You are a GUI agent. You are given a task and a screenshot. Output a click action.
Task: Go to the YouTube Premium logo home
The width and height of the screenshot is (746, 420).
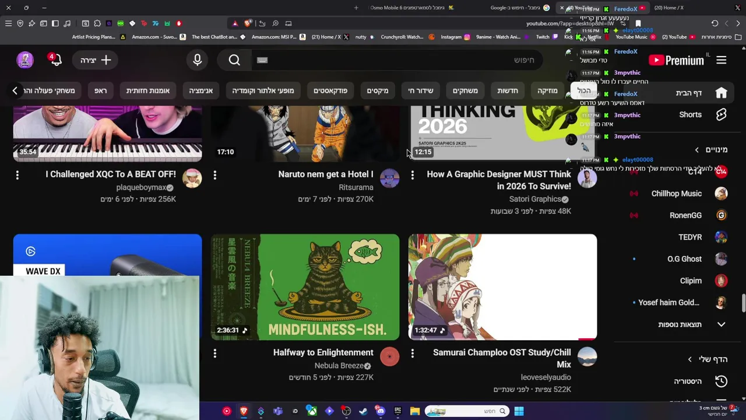676,60
